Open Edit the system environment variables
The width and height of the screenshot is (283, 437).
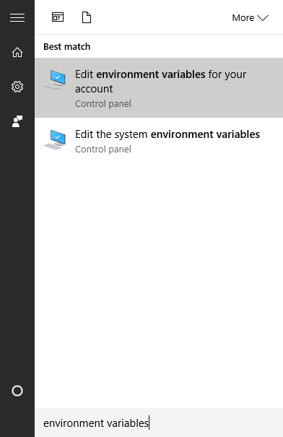point(159,141)
